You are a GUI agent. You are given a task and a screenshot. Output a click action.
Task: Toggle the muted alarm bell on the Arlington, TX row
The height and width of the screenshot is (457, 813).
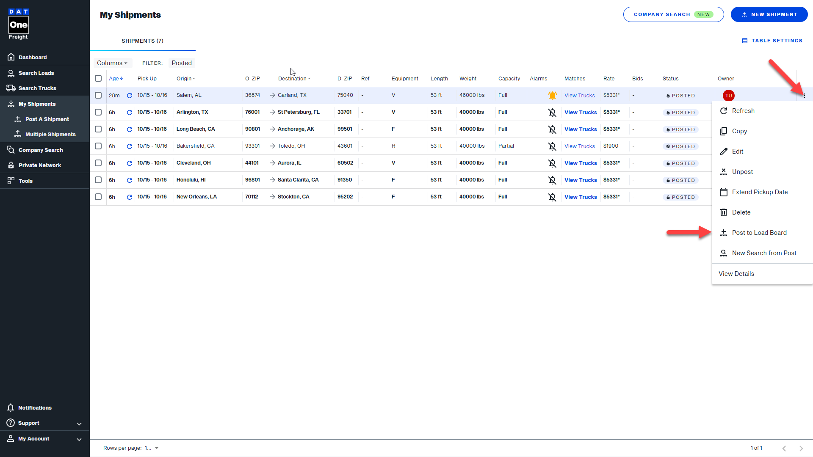552,113
